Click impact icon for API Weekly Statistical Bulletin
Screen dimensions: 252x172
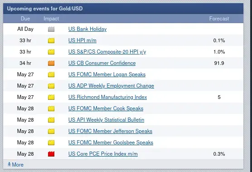(51, 120)
